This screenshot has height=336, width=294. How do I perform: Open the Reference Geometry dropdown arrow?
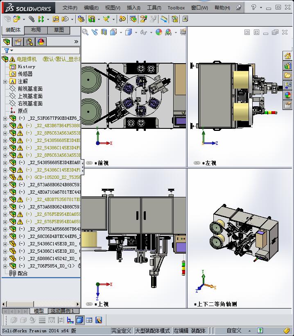tap(113, 20)
